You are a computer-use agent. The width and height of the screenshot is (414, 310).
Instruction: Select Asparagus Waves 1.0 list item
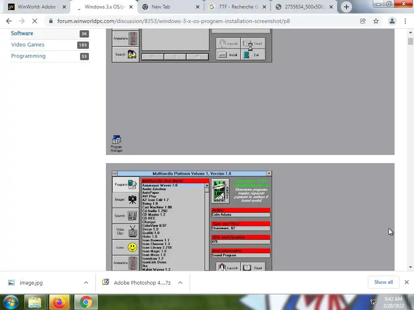[173, 185]
